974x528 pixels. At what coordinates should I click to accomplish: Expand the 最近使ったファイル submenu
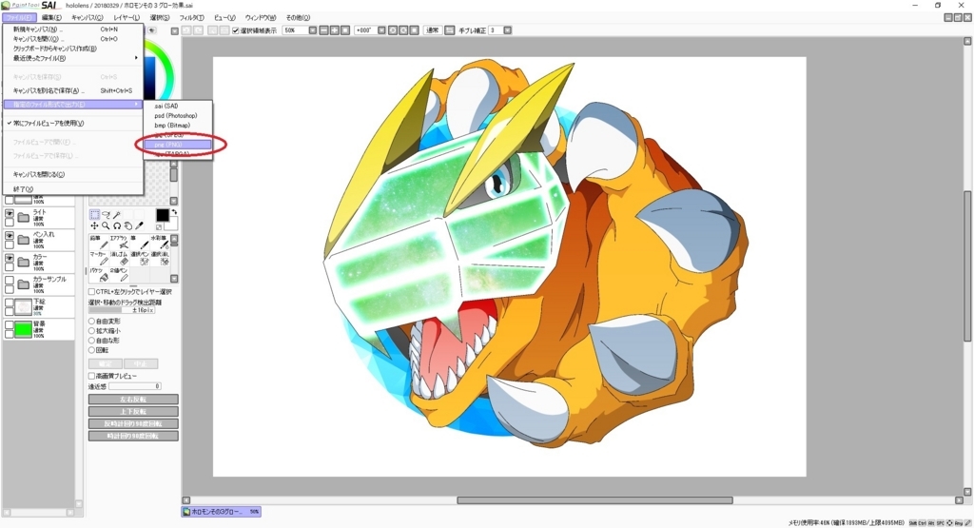pyautogui.click(x=74, y=58)
